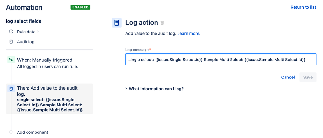323x138 pixels.
Task: Click the Save button
Action: [308, 77]
